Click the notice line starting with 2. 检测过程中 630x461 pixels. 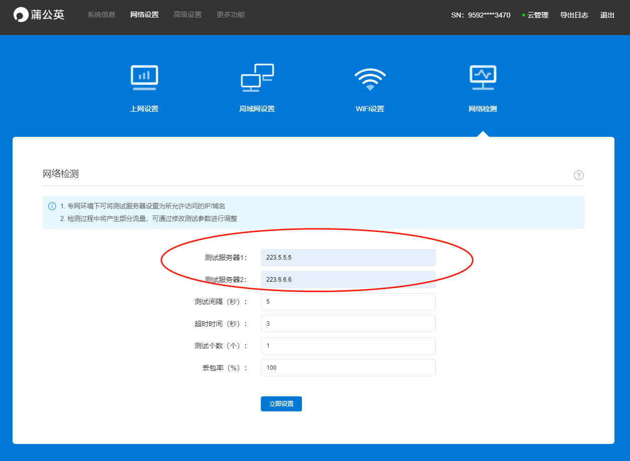(148, 218)
